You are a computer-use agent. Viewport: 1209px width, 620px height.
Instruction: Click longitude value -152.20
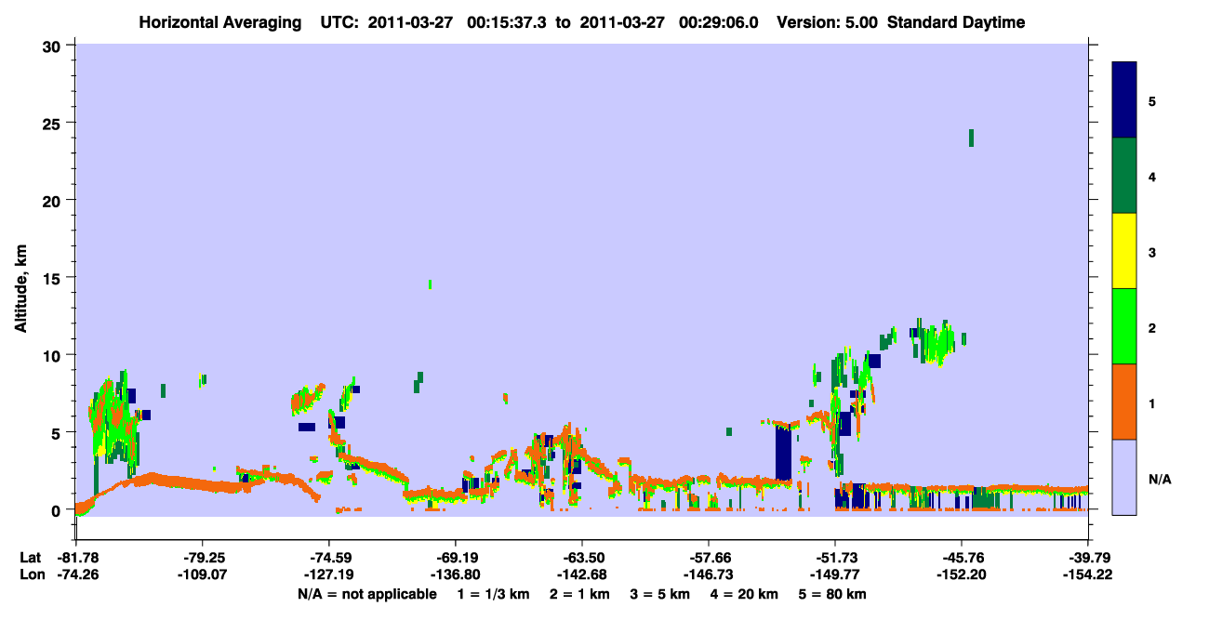962,574
